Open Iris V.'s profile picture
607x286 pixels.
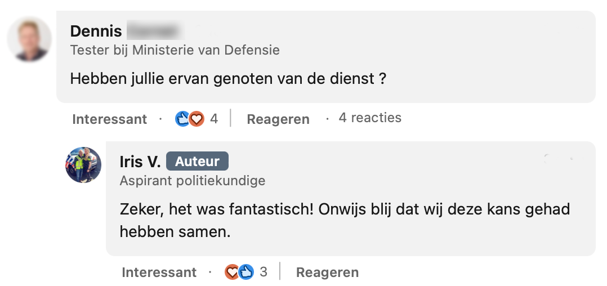click(x=83, y=165)
